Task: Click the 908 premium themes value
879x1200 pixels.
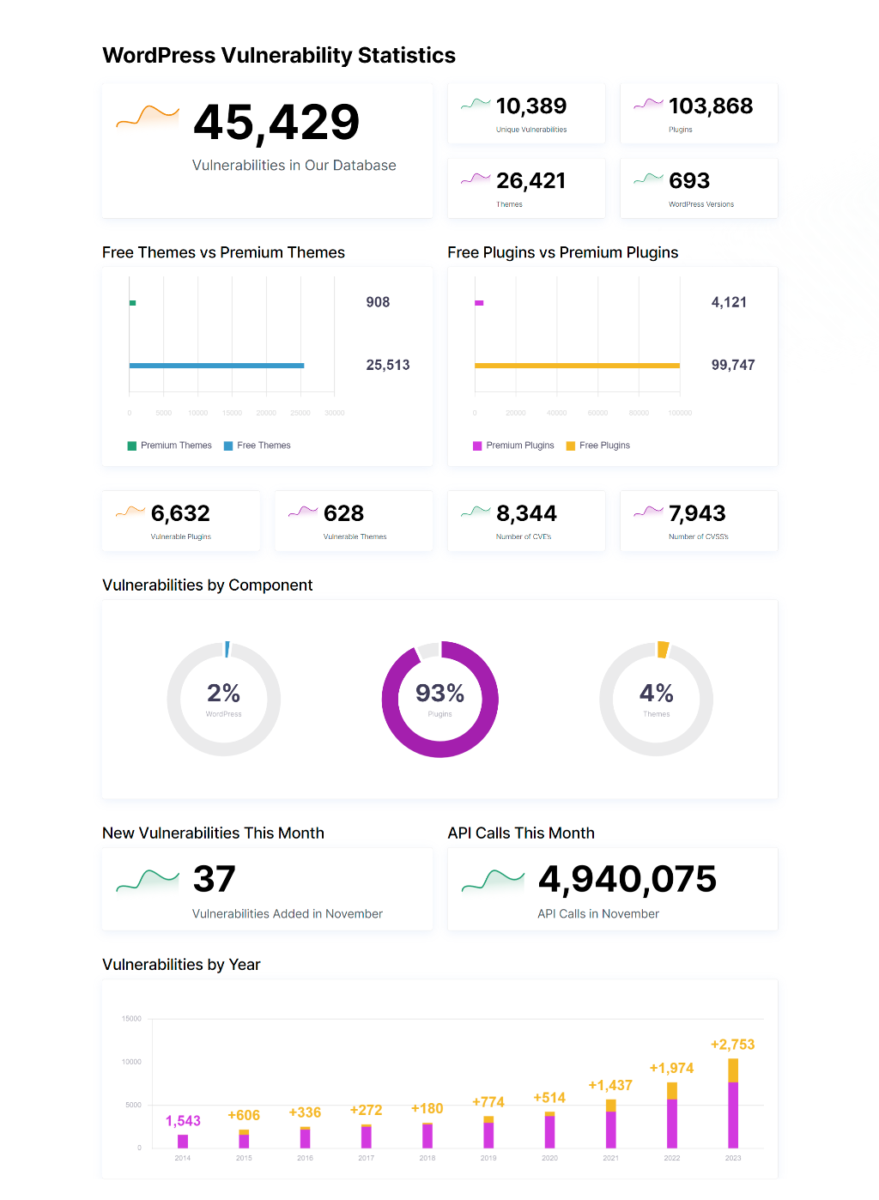Action: [x=378, y=302]
